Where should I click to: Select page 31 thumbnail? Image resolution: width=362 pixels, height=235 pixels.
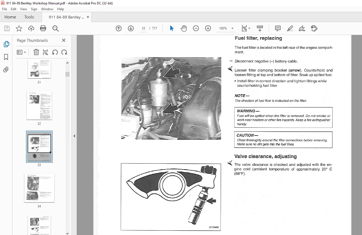point(39,69)
